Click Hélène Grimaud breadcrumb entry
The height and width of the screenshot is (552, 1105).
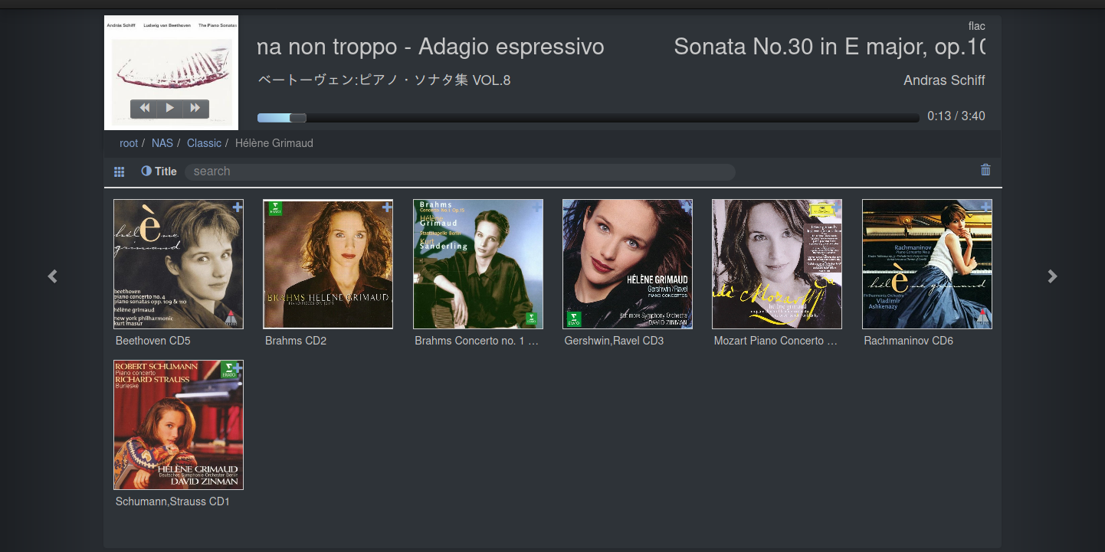274,143
